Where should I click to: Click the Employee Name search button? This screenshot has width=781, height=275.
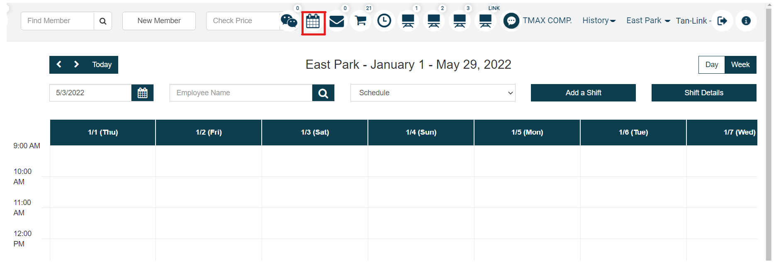323,93
